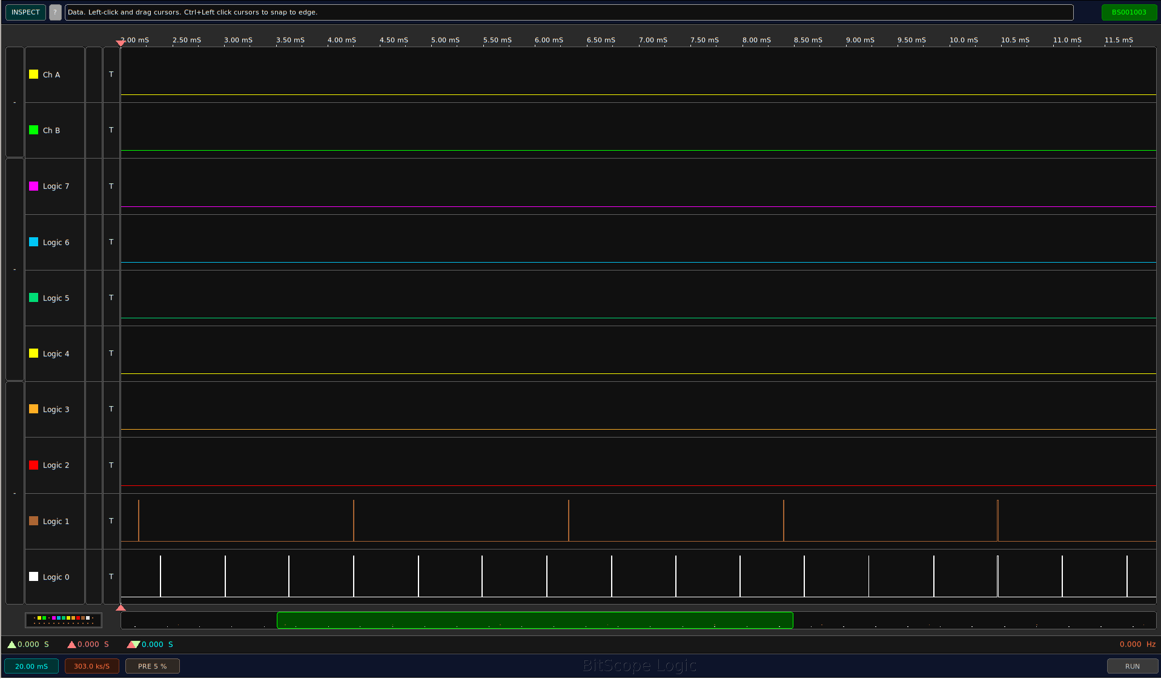Click the Logic 7 magenta color square
1161x679 pixels.
34,186
